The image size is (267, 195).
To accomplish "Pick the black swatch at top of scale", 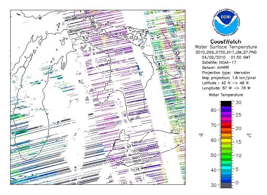I will pos(226,104).
